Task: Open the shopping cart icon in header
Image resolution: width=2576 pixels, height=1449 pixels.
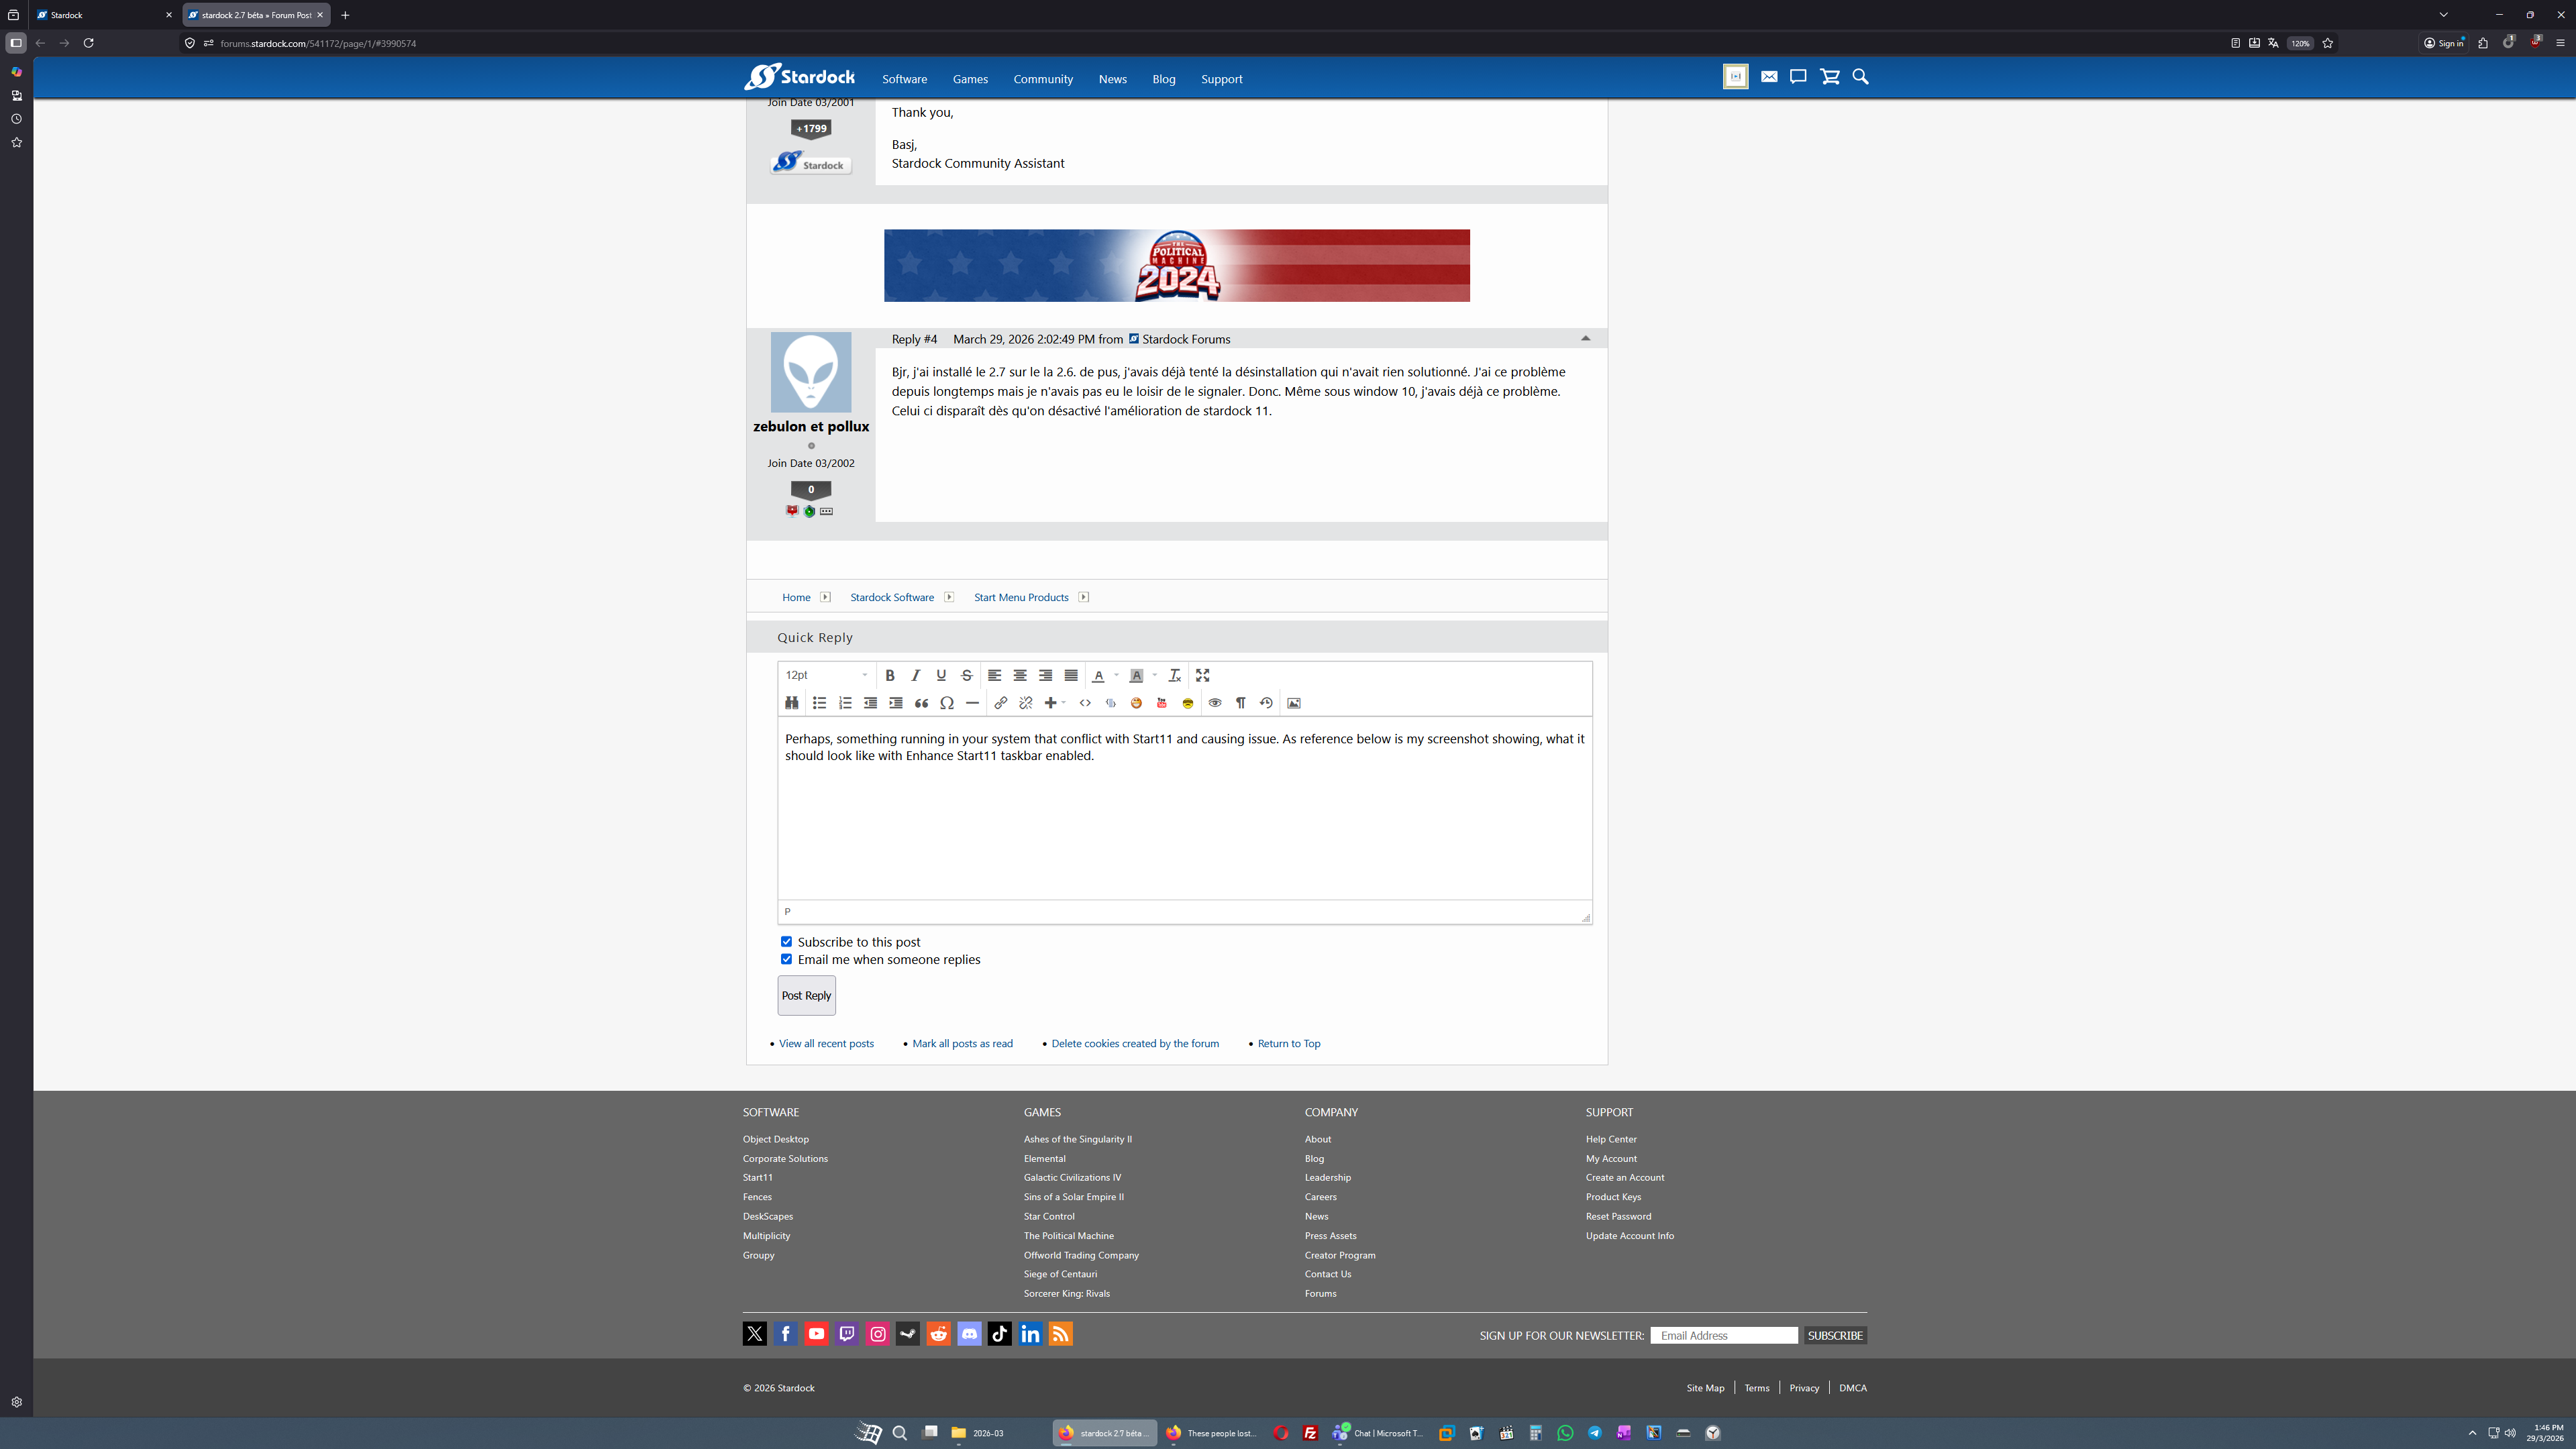Action: [1829, 77]
